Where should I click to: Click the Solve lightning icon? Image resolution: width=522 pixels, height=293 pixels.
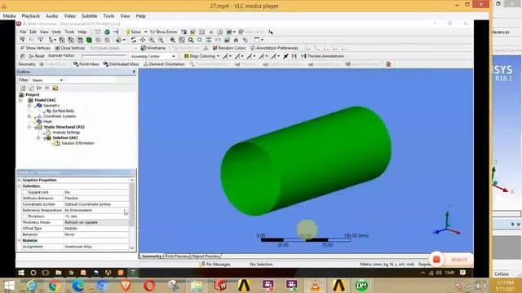coord(128,32)
